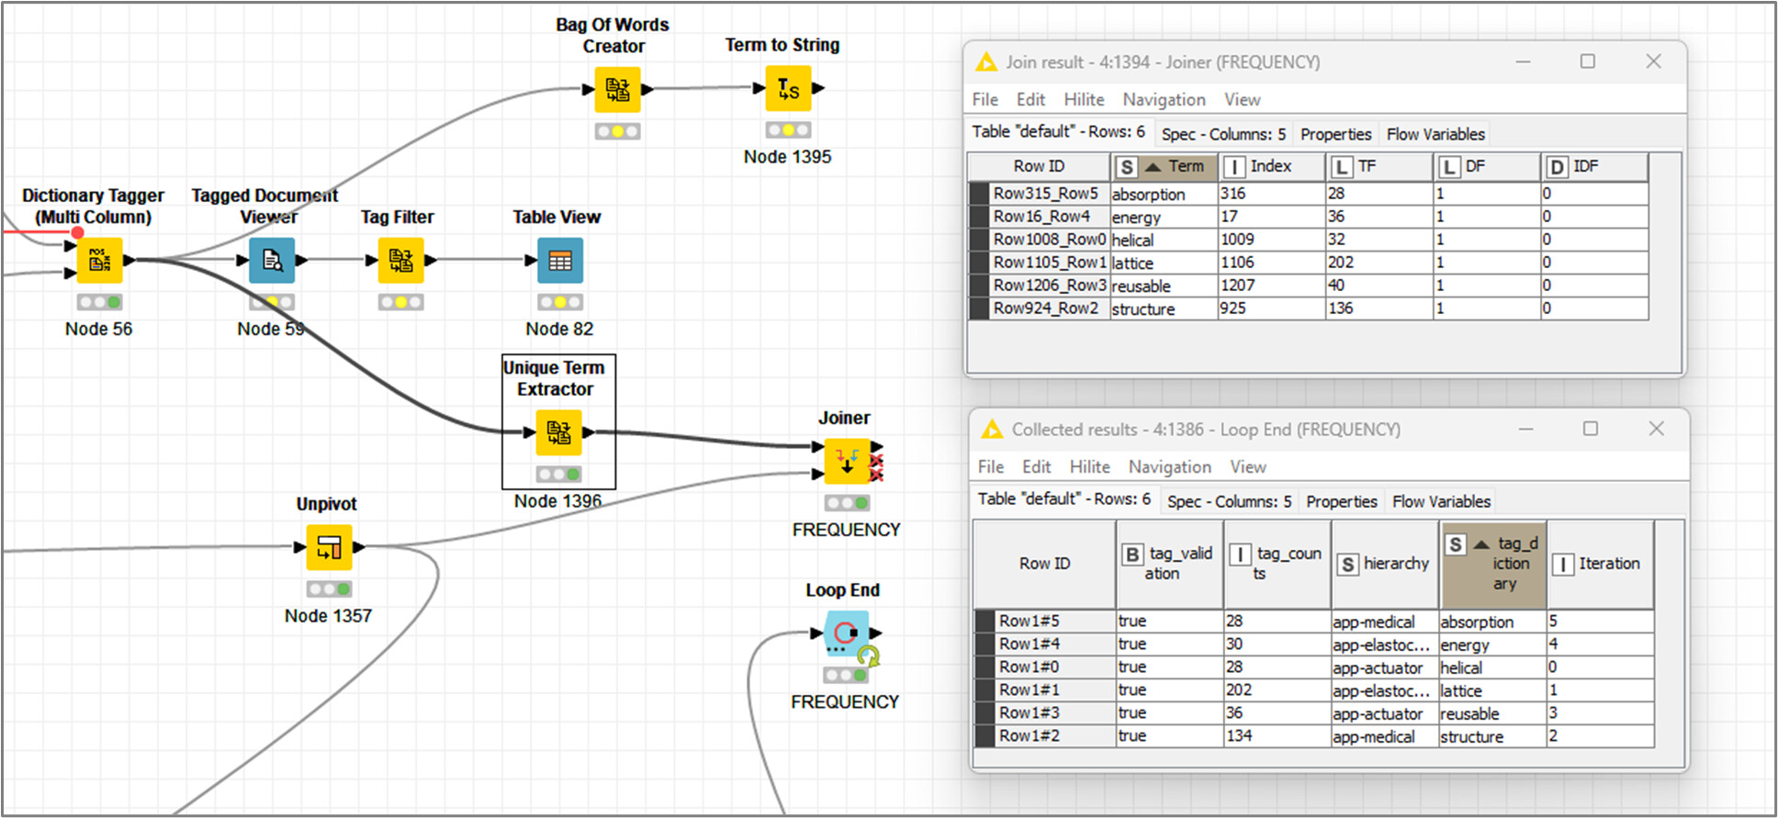The image size is (1778, 818).
Task: Open Navigation menu in Collected results window
Action: [1169, 466]
